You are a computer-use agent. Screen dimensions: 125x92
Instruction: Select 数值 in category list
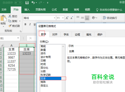(x=51, y=50)
